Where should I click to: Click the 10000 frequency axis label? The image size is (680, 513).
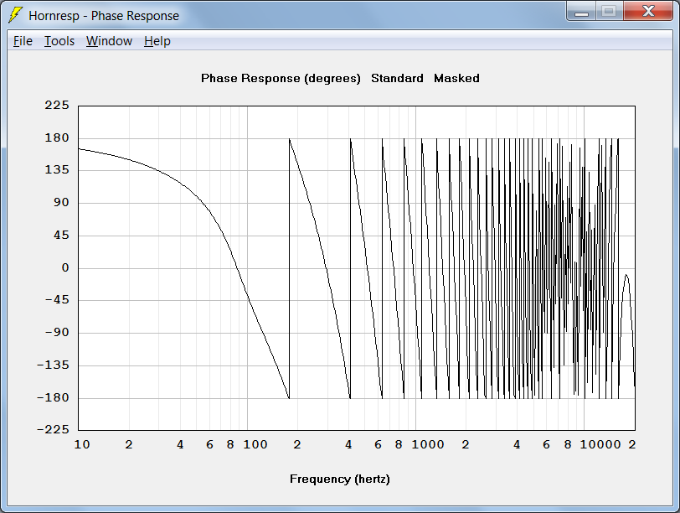[600, 444]
